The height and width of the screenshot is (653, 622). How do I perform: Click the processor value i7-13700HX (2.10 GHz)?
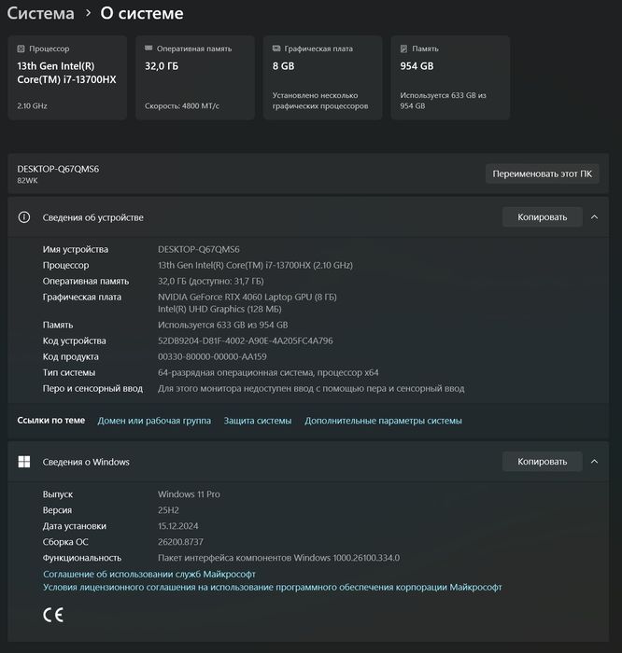[x=255, y=265]
